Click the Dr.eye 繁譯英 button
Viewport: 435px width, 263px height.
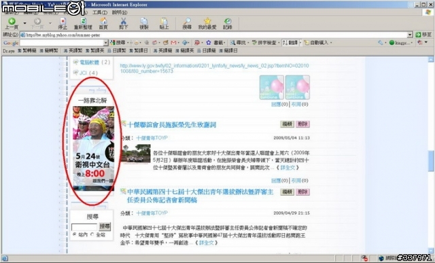[x=95, y=51]
